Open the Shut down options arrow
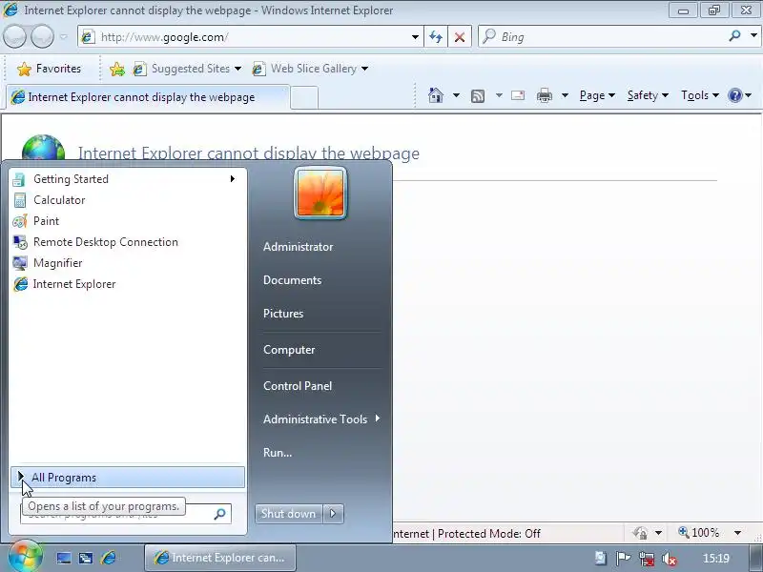Screen dimensions: 763x572 [333, 514]
